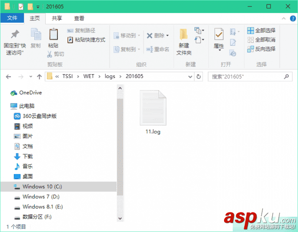The width and height of the screenshot is (298, 232).
Task: Go forward with the right arrow
Action: tap(20, 77)
